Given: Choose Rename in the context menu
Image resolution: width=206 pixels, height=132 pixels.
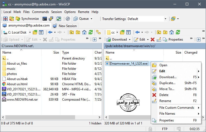Looking at the screenshot, I should pos(176,101).
